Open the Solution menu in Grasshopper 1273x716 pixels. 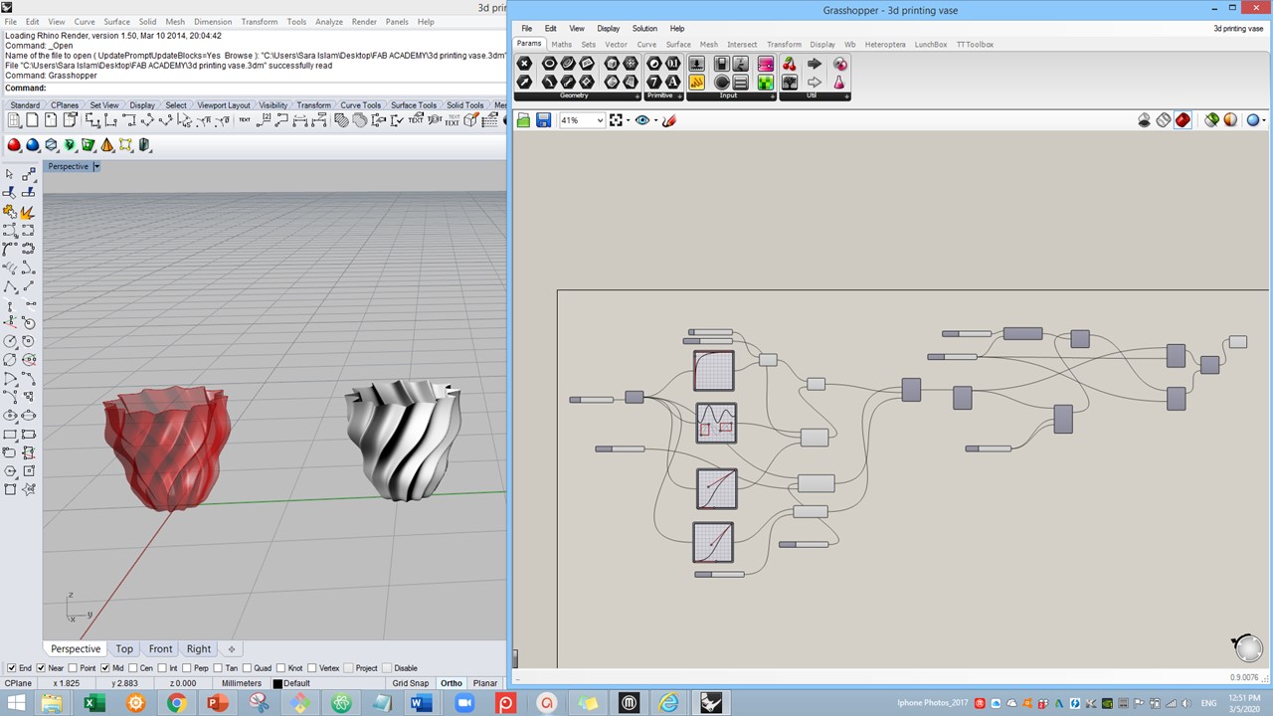(644, 28)
